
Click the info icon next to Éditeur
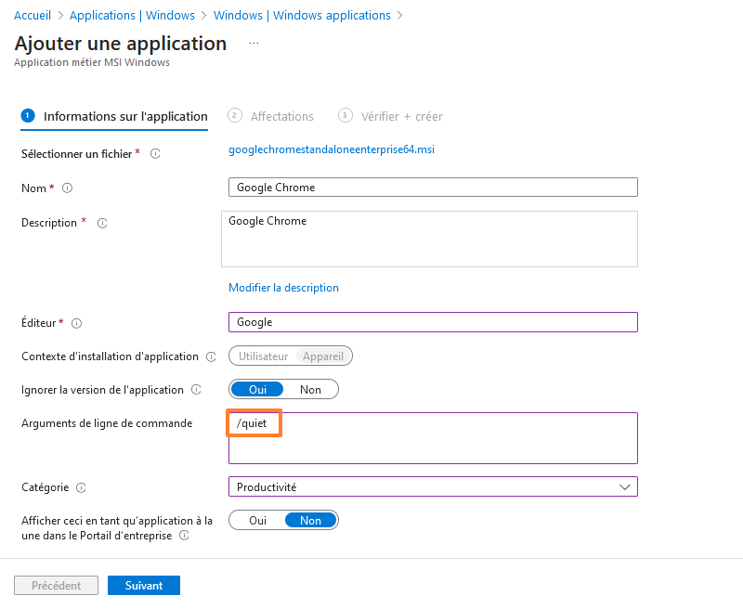(x=75, y=322)
